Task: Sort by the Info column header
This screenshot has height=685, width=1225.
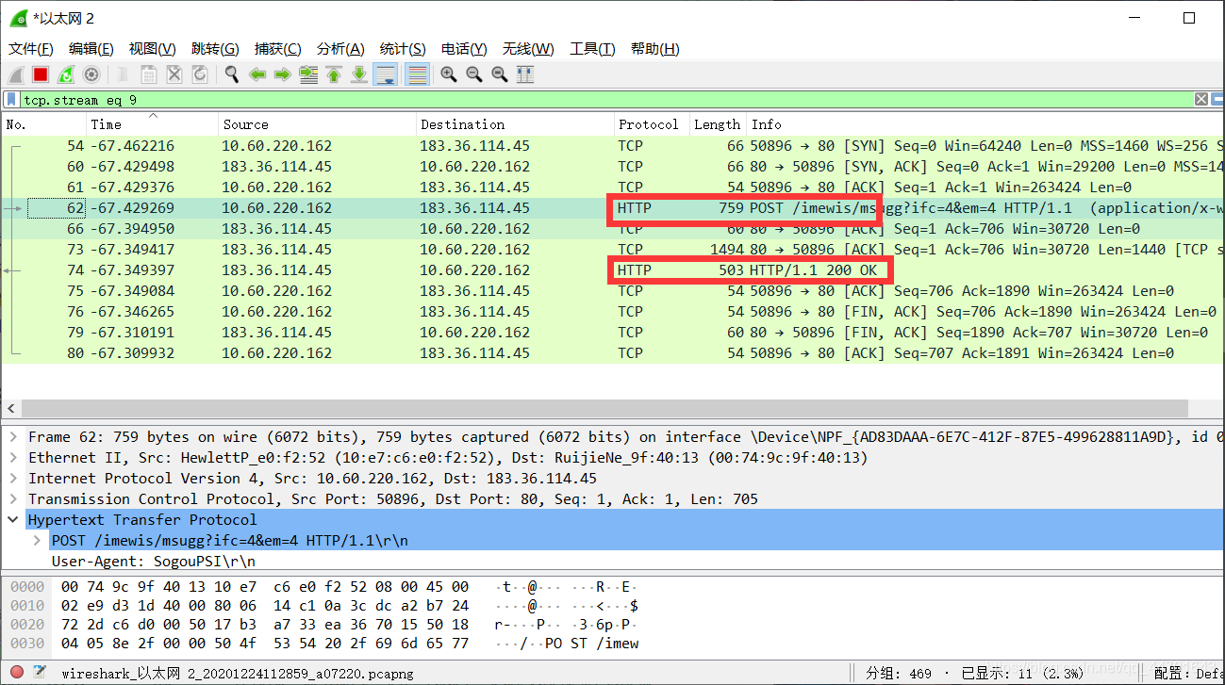Action: tap(985, 124)
